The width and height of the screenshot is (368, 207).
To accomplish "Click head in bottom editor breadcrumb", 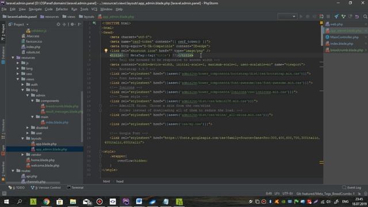I will (x=120, y=182).
